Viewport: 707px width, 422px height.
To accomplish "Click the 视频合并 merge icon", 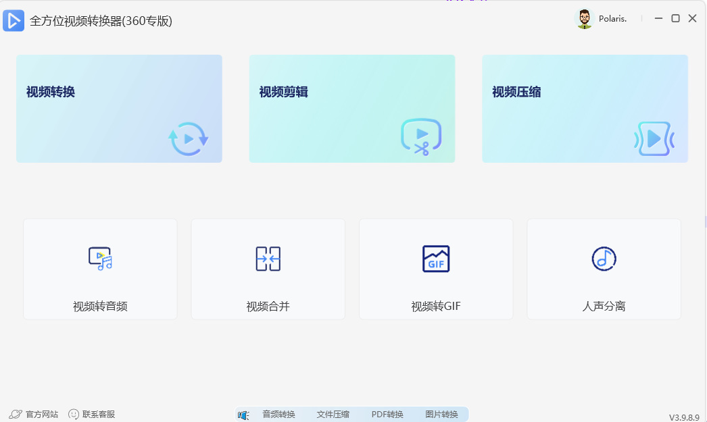I will (268, 258).
